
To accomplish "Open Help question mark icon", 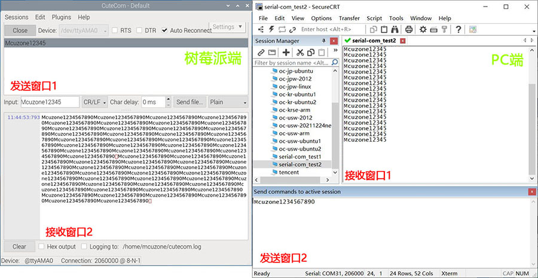I will (x=458, y=29).
